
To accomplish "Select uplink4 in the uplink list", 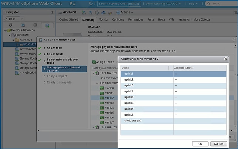I will pos(173,91).
